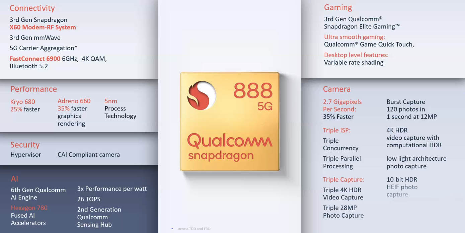Open the Connectivity section heading
This screenshot has height=233, width=465.
click(32, 8)
